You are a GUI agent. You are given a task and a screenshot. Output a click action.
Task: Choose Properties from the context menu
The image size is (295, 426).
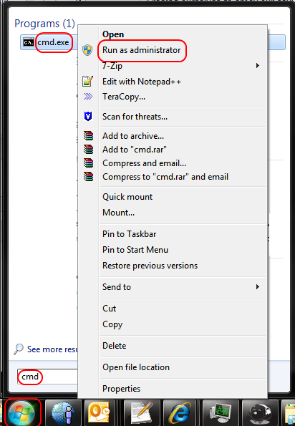(x=121, y=389)
